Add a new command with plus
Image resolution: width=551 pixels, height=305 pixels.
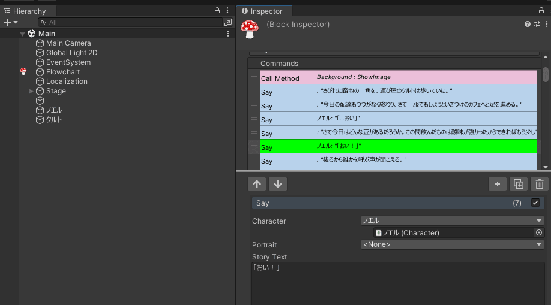point(497,184)
